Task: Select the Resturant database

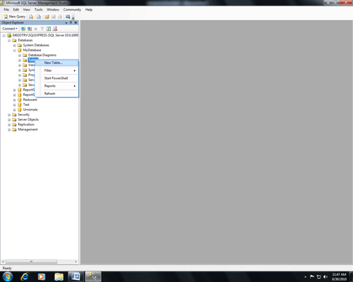Action: coord(30,99)
